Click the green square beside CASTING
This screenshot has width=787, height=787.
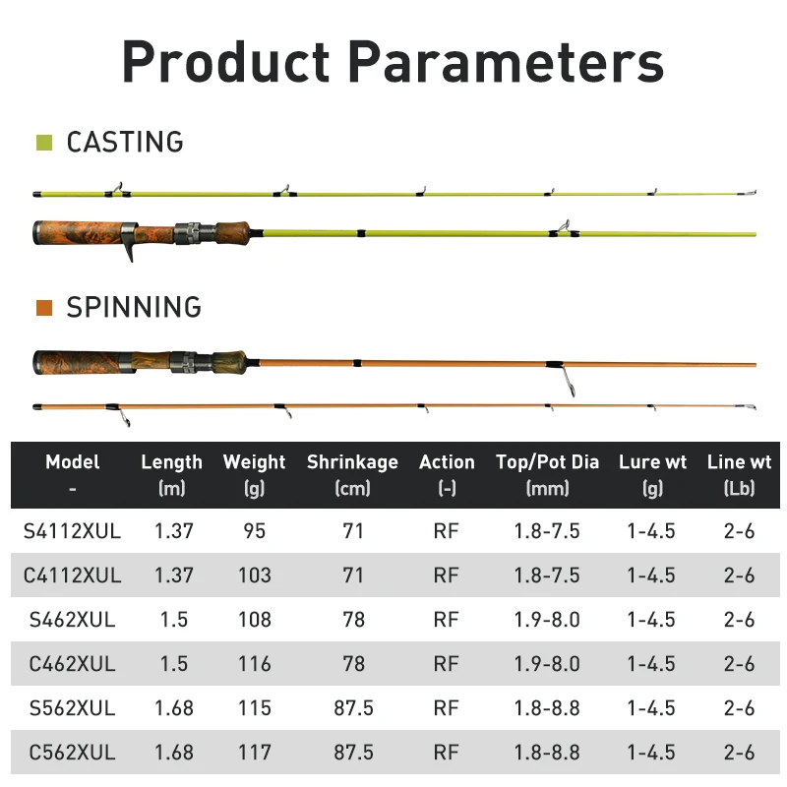click(44, 143)
